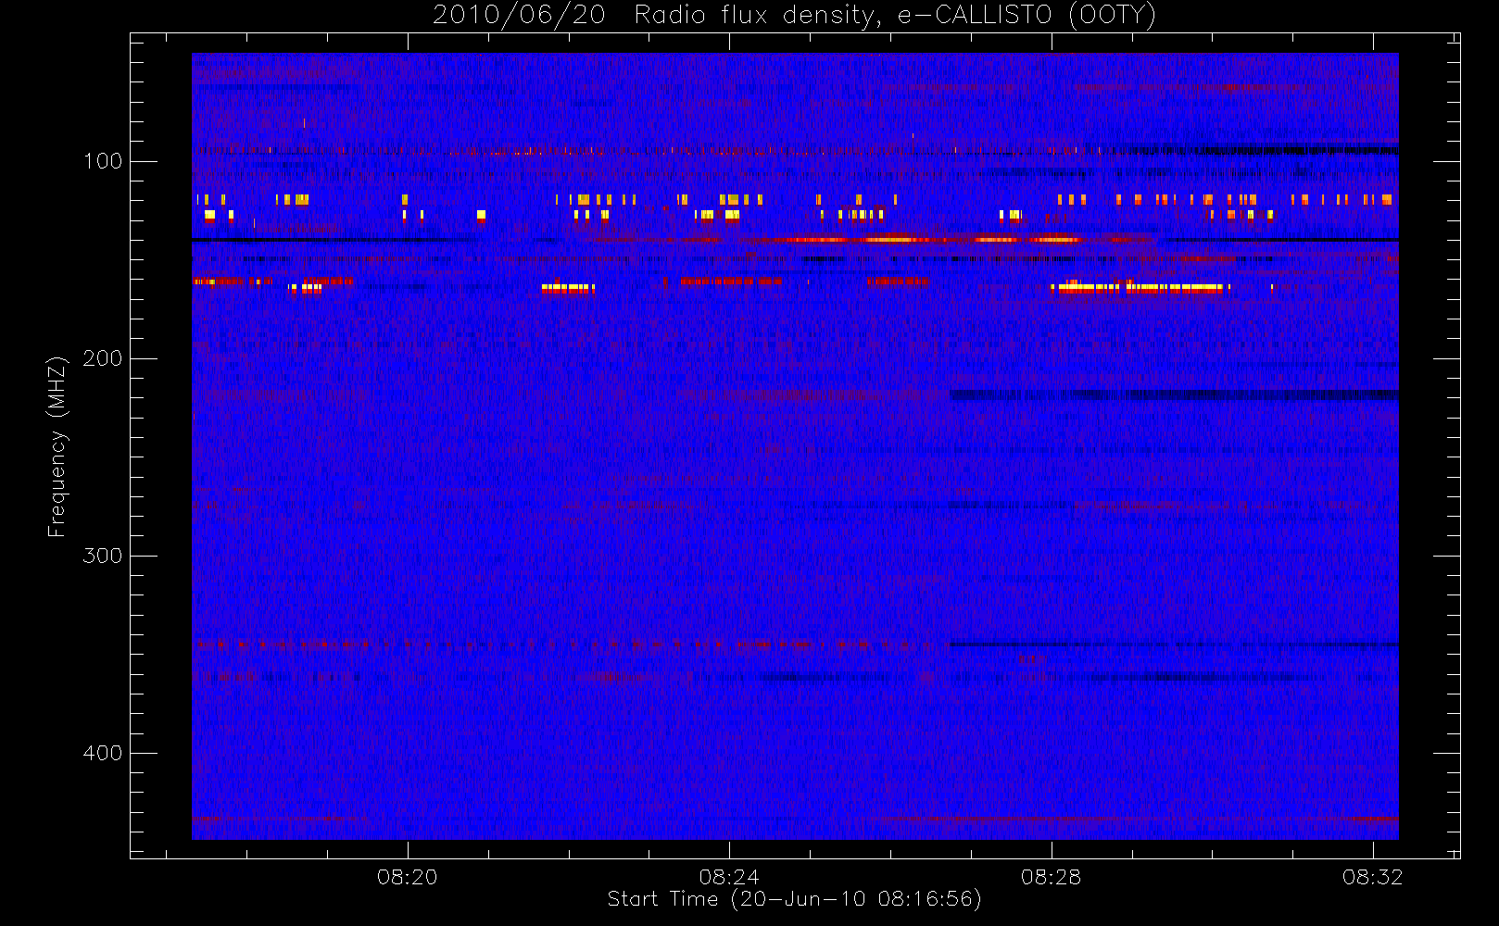Select the 100 frequency axis label

(103, 162)
